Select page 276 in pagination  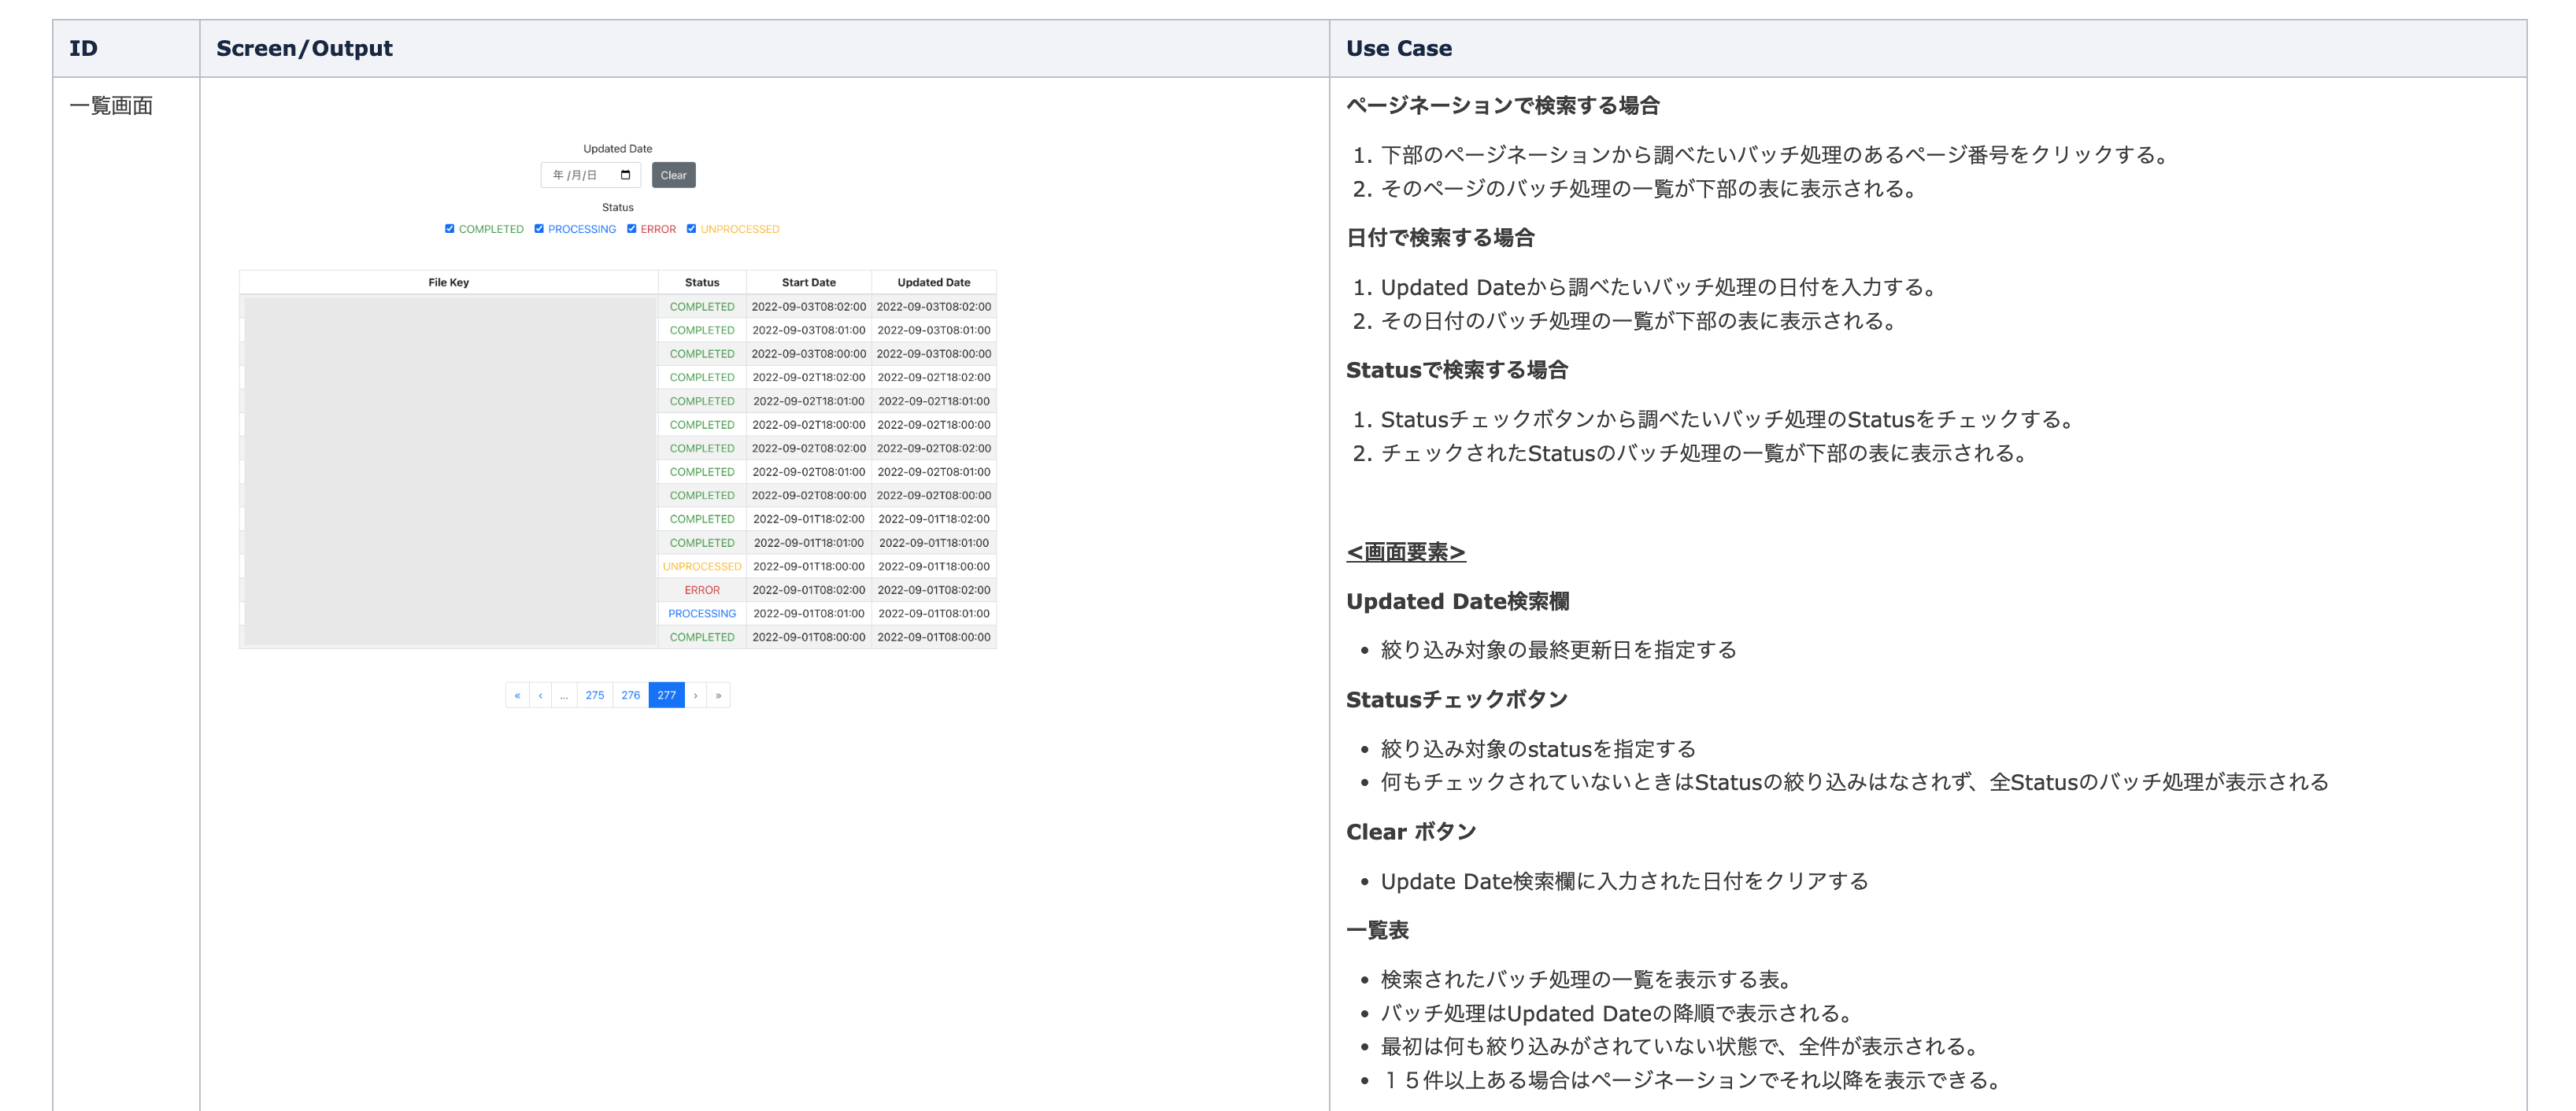click(630, 696)
